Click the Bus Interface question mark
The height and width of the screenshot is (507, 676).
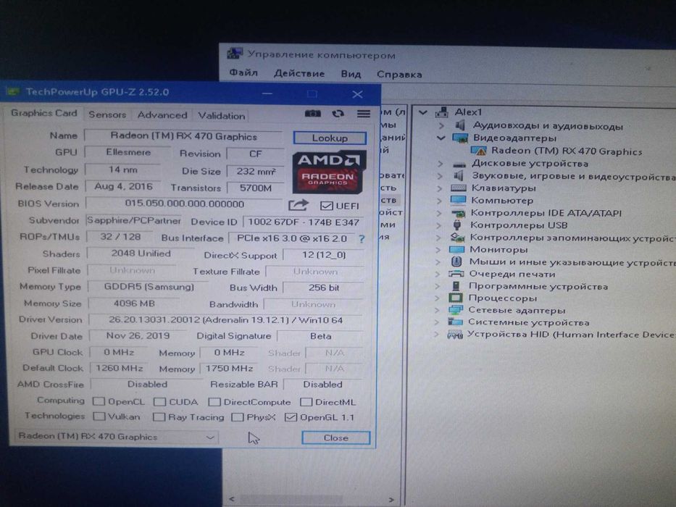tap(362, 239)
